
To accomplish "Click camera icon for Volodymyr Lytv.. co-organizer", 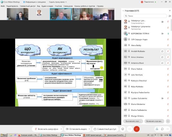I will coord(162,22).
